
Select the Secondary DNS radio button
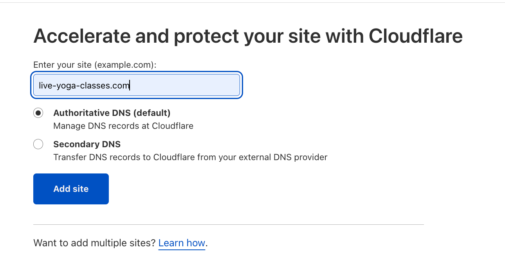38,144
